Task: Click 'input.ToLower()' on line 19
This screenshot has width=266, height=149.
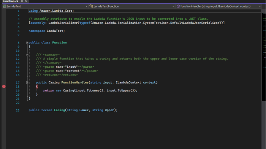Action: tap(90, 91)
